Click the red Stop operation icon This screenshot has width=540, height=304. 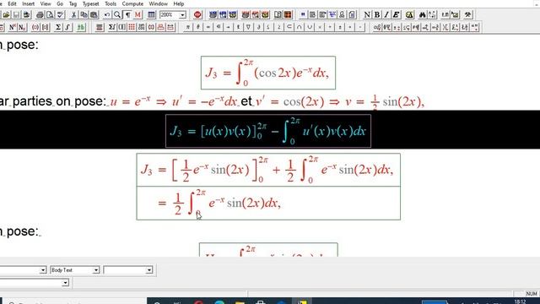pos(197,15)
